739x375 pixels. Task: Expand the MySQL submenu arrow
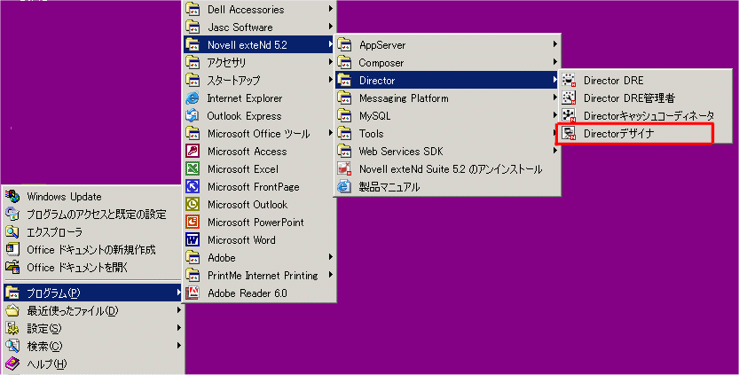pyautogui.click(x=555, y=115)
